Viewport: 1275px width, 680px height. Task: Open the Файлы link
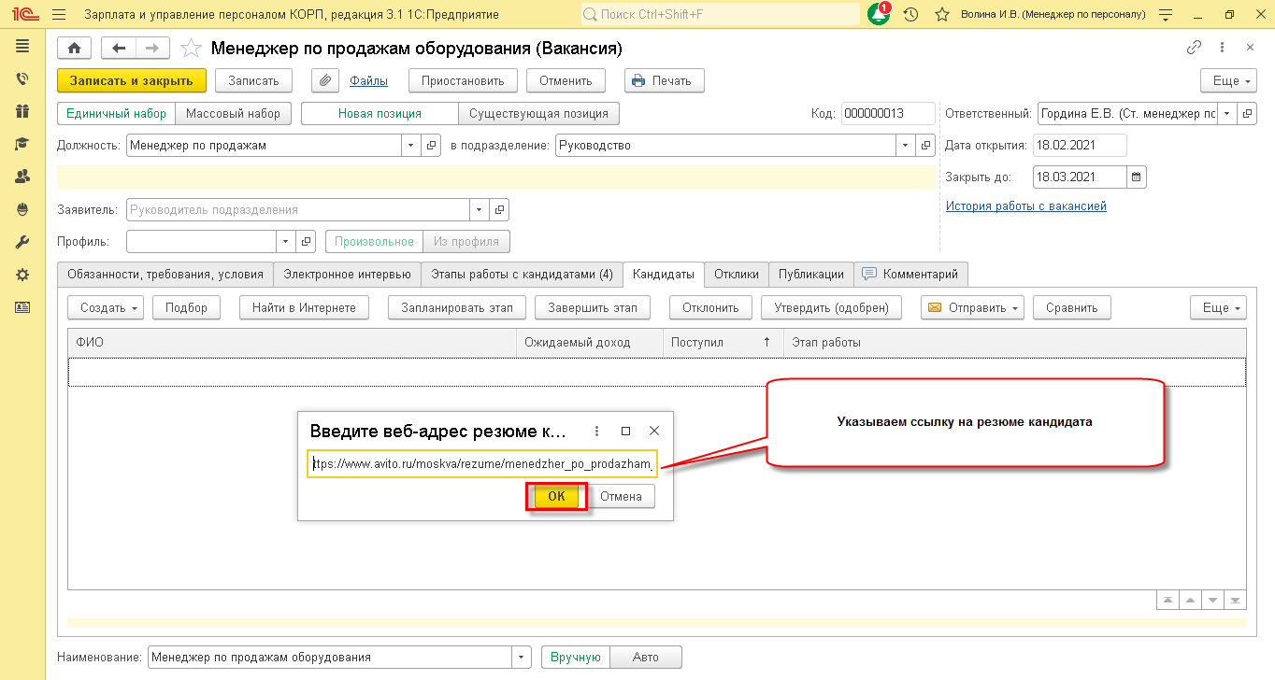(369, 81)
